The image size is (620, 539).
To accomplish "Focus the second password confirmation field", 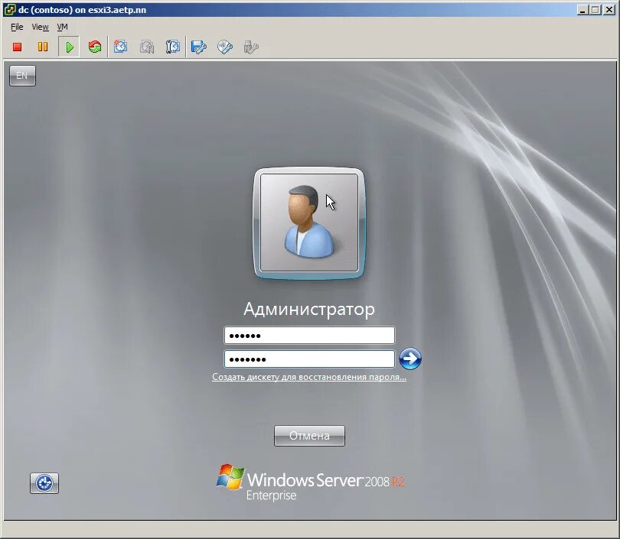I will [x=309, y=359].
